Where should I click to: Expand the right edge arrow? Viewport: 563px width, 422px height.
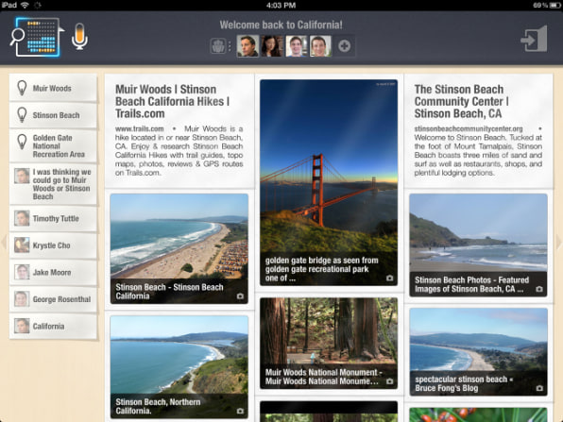coord(559,241)
